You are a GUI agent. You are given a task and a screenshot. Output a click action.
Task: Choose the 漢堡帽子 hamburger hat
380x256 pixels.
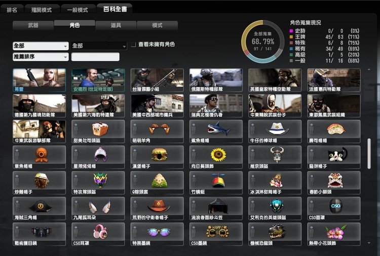point(157,157)
